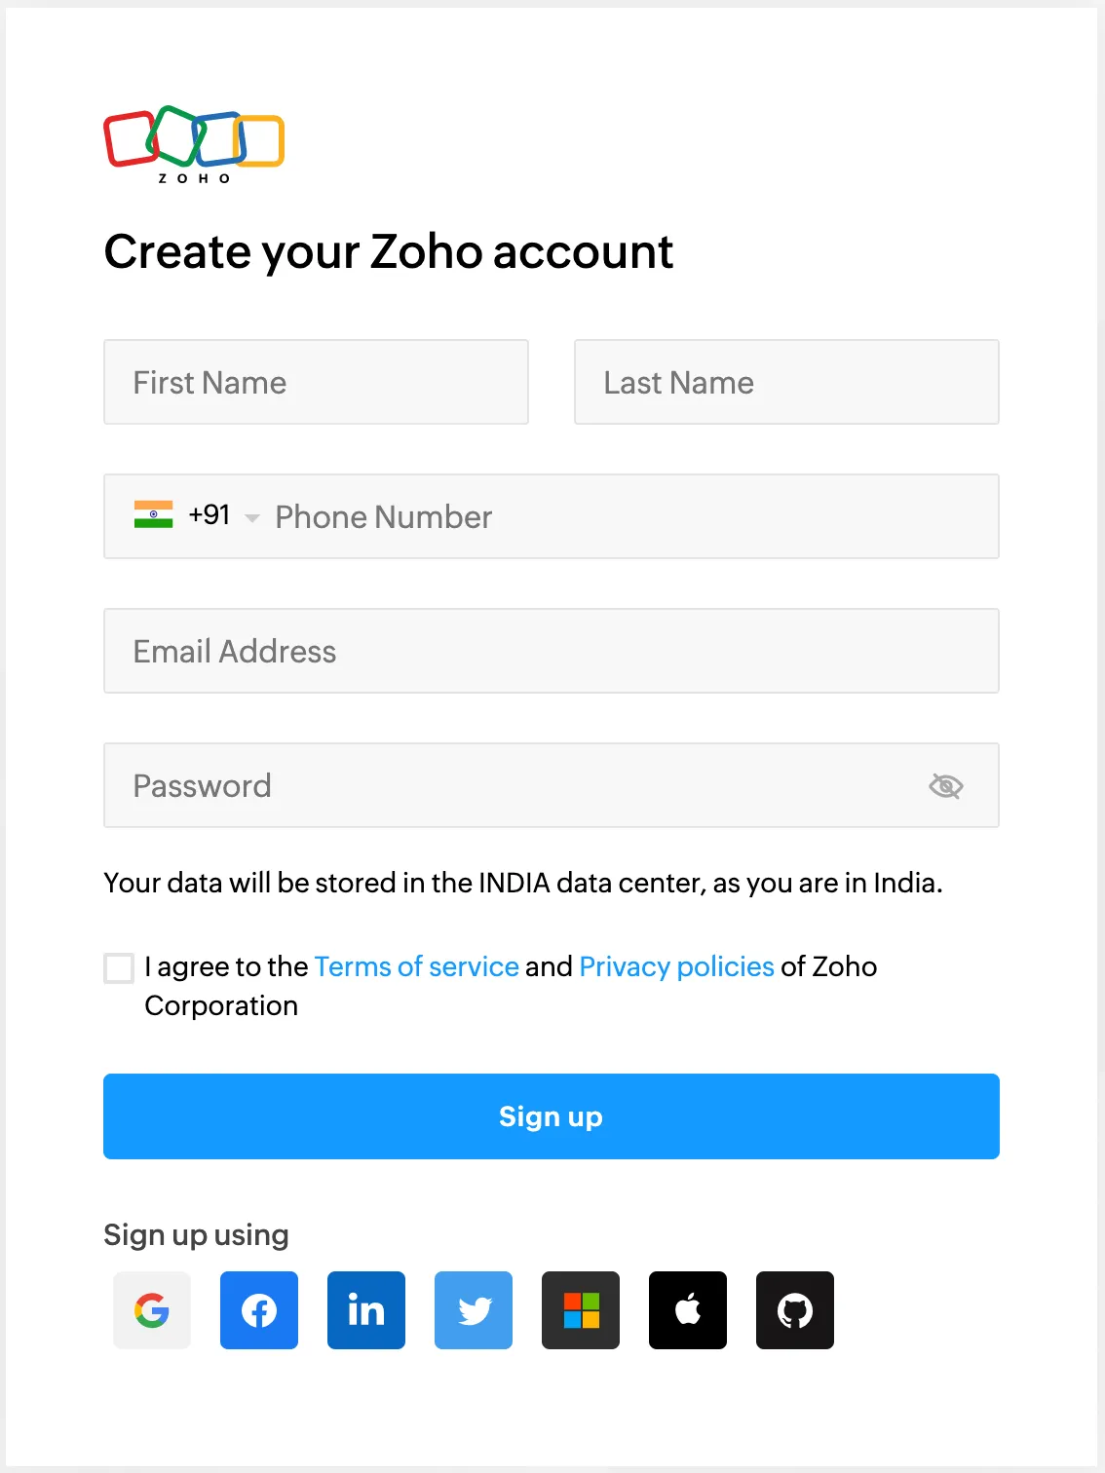The width and height of the screenshot is (1105, 1473).
Task: Focus the First Name field
Action: 316,382
